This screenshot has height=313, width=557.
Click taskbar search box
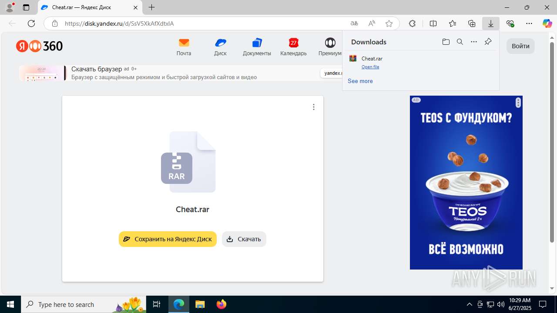(x=84, y=304)
